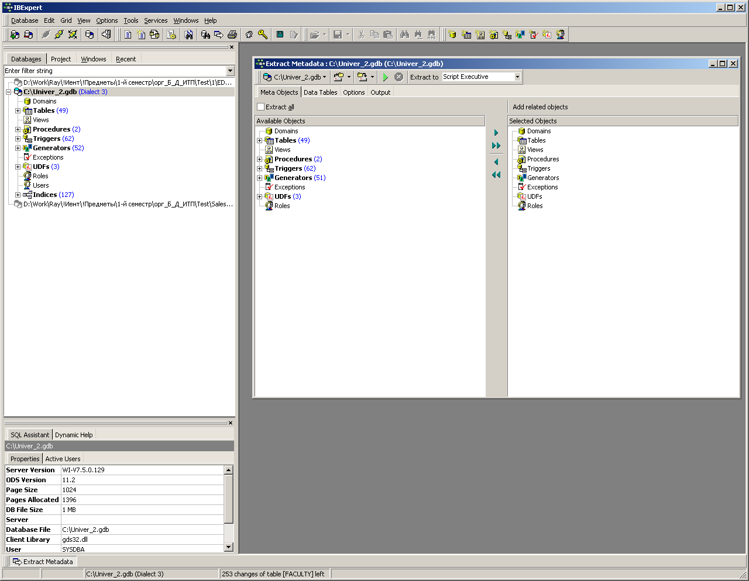Close the database explorer panel with its x
Image resolution: width=749 pixels, height=581 pixels.
pyautogui.click(x=231, y=47)
